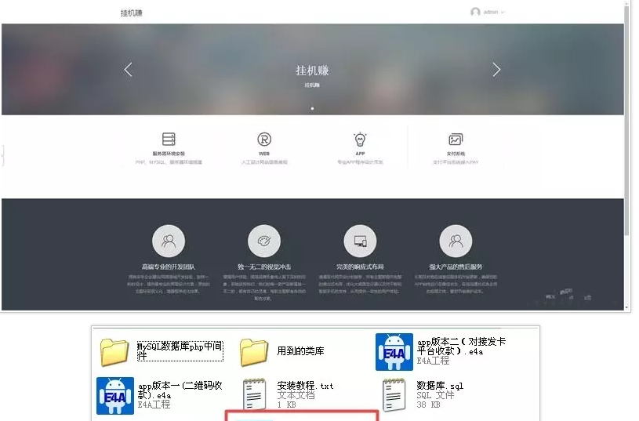This screenshot has height=421, width=639.
Task: Click the server environment install icon
Action: coord(169,139)
